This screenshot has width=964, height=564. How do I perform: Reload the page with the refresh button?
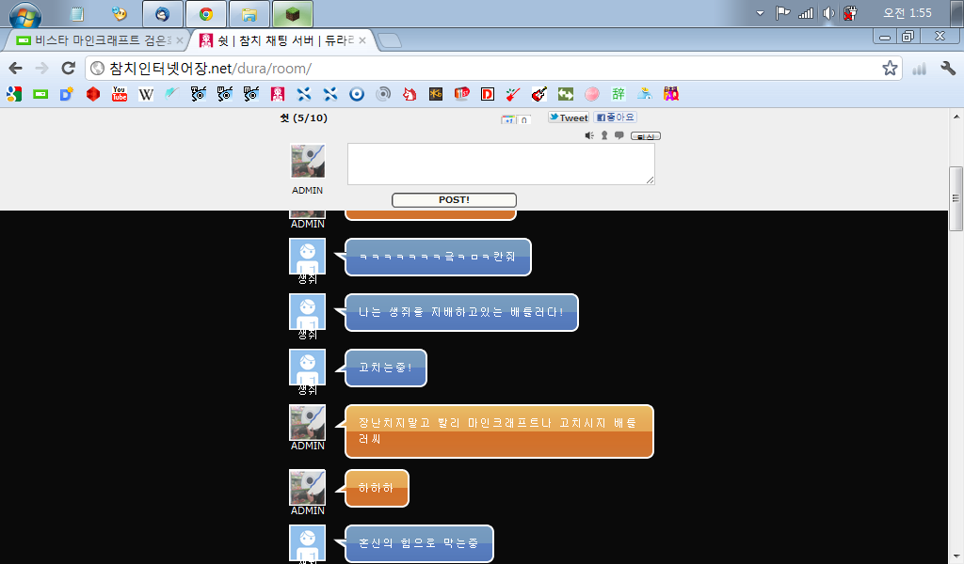68,68
